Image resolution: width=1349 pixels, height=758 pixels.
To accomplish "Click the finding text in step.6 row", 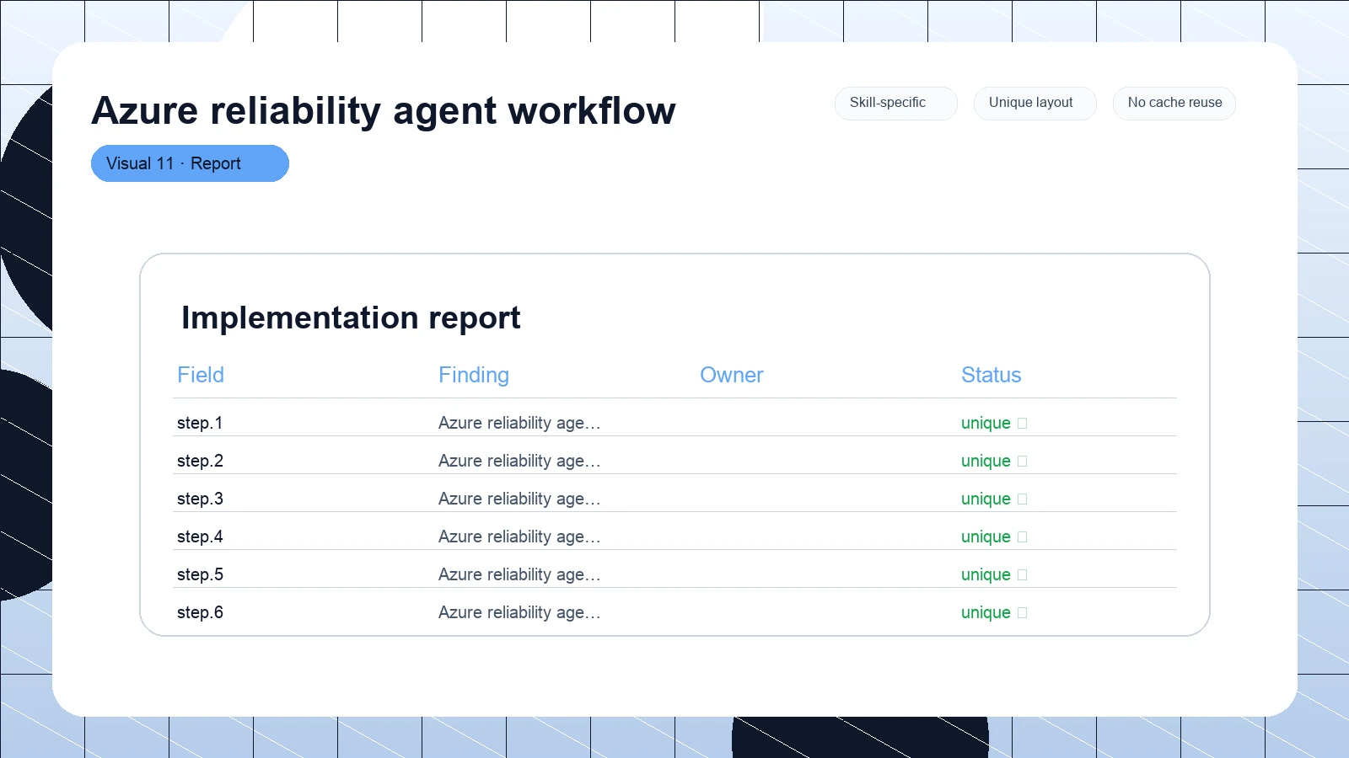I will pos(519,612).
